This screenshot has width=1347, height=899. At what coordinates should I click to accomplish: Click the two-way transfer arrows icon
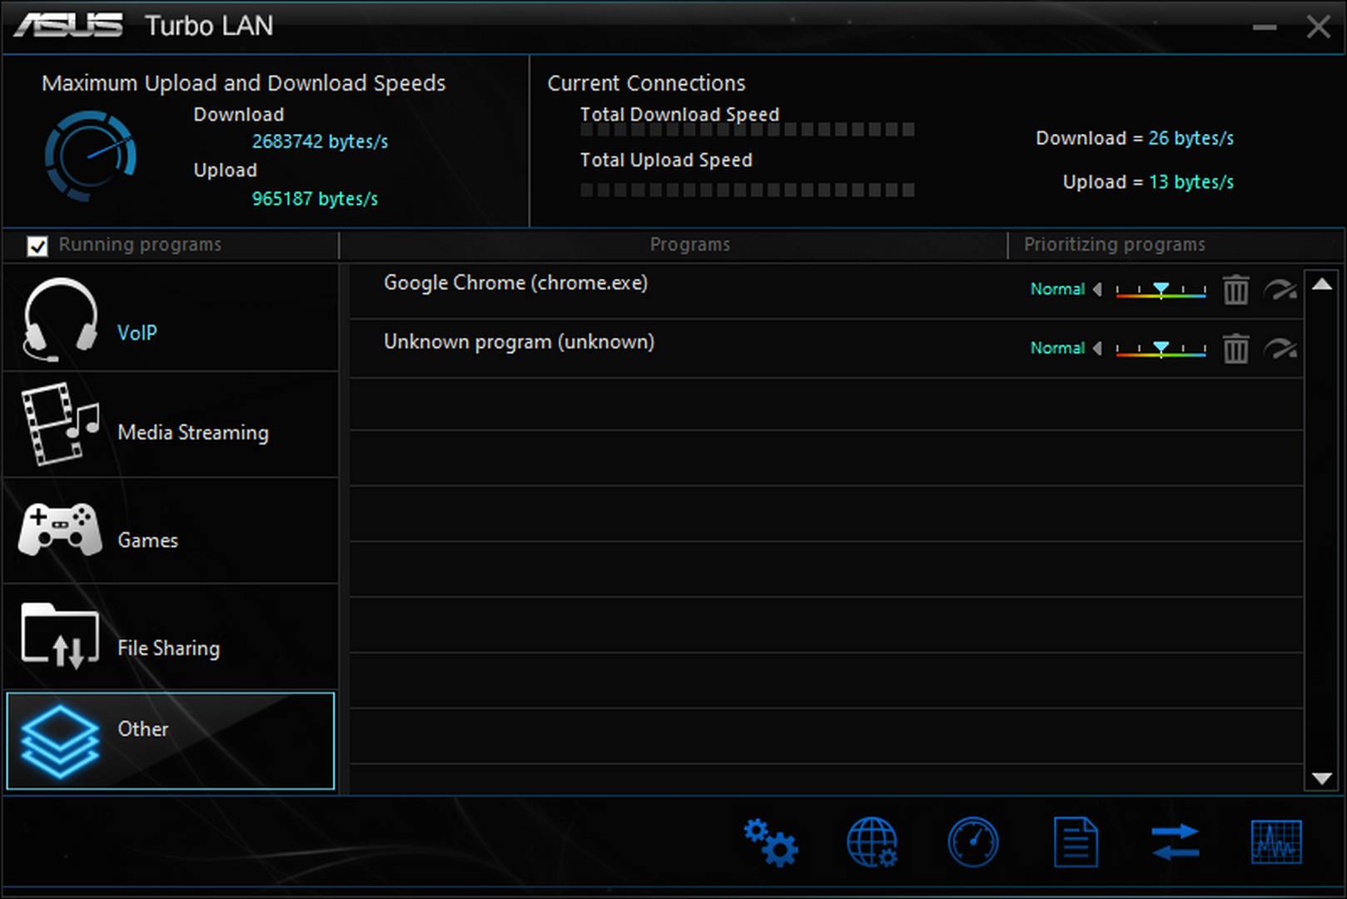coord(1176,842)
